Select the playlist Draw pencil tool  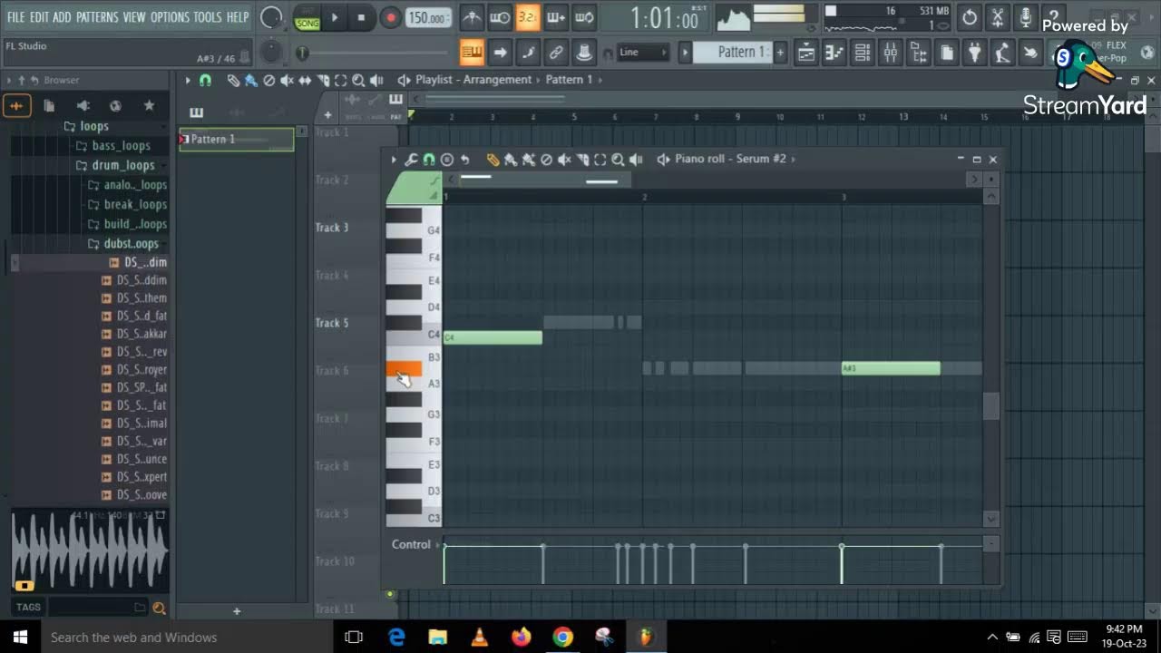[x=233, y=81]
